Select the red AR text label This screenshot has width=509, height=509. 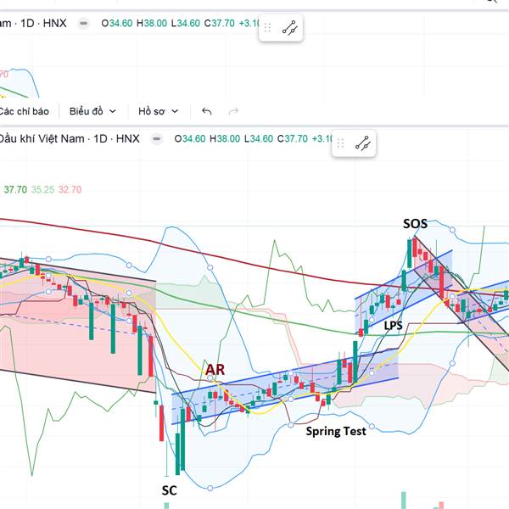pyautogui.click(x=215, y=369)
